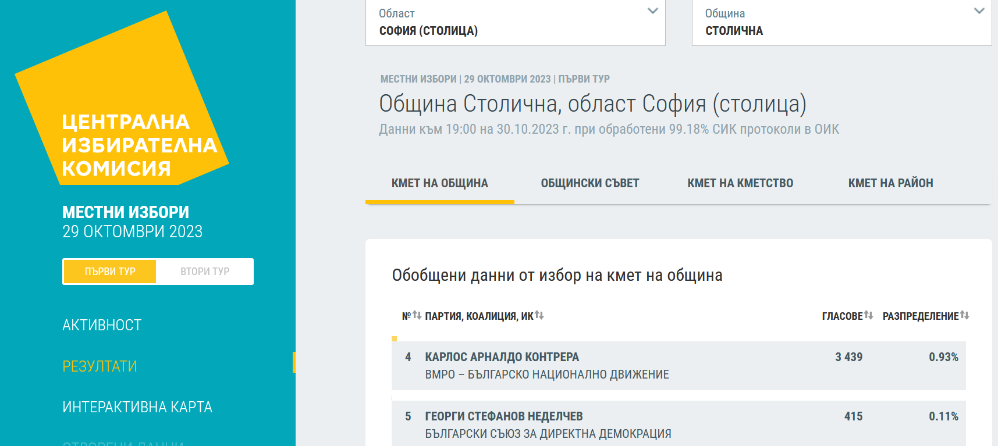
Task: Sort by Гласове column arrows
Action: (x=868, y=315)
